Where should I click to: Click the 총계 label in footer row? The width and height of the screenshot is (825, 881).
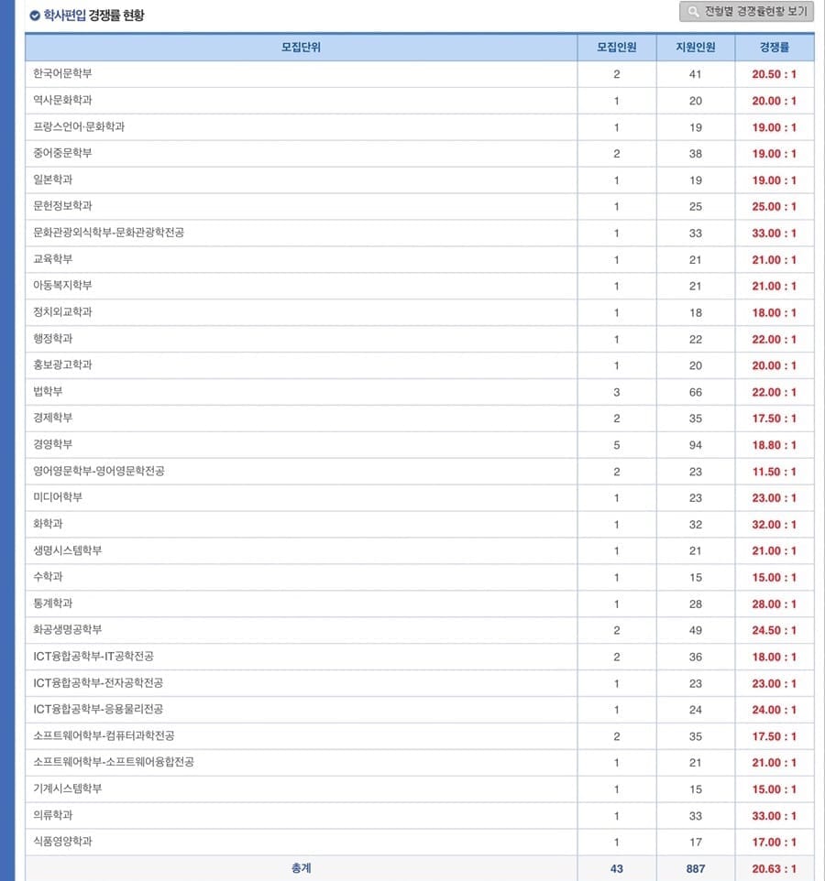pyautogui.click(x=301, y=868)
